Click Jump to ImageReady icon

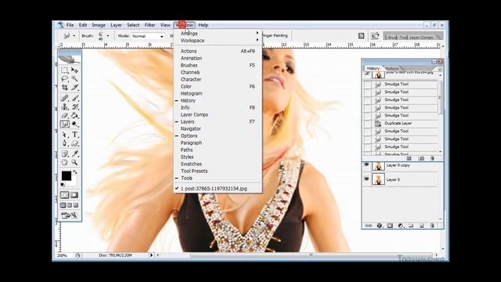coord(70,215)
